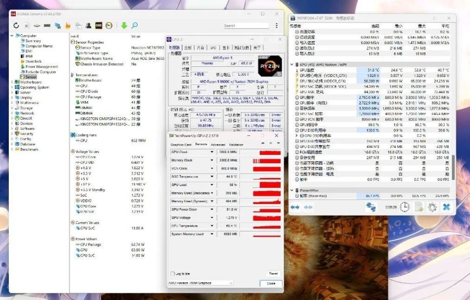The image size is (470, 300).
Task: Select the first processor tab in CPU-Z
Action: tap(174, 48)
